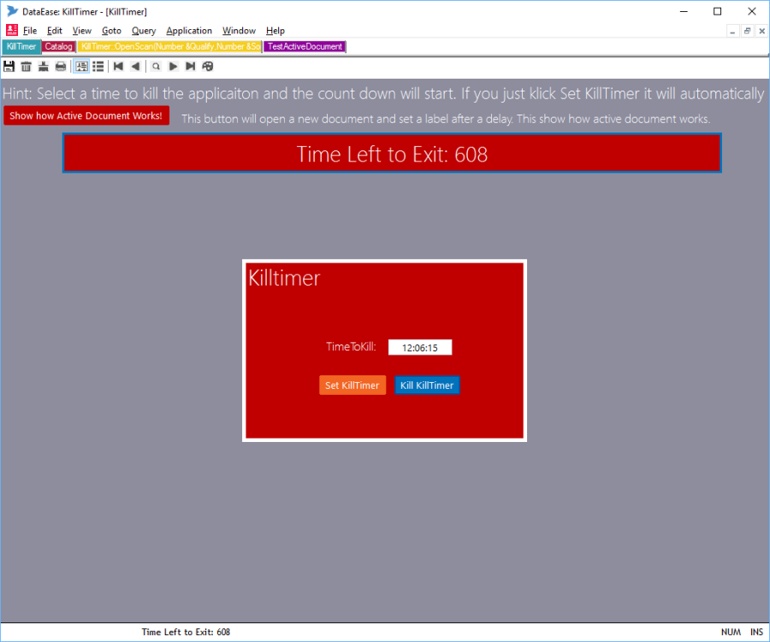The width and height of the screenshot is (770, 642).
Task: Click the 'This button will open' description
Action: [x=446, y=119]
